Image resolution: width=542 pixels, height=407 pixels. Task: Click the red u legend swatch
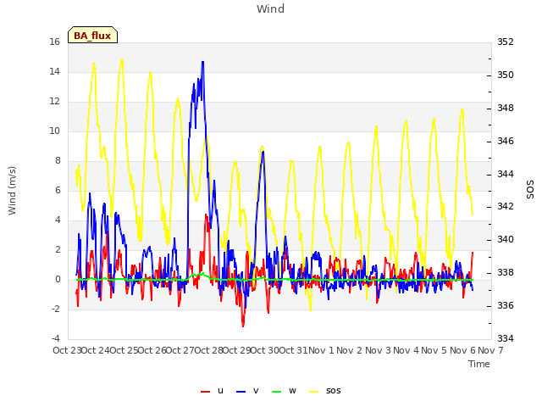205,392
